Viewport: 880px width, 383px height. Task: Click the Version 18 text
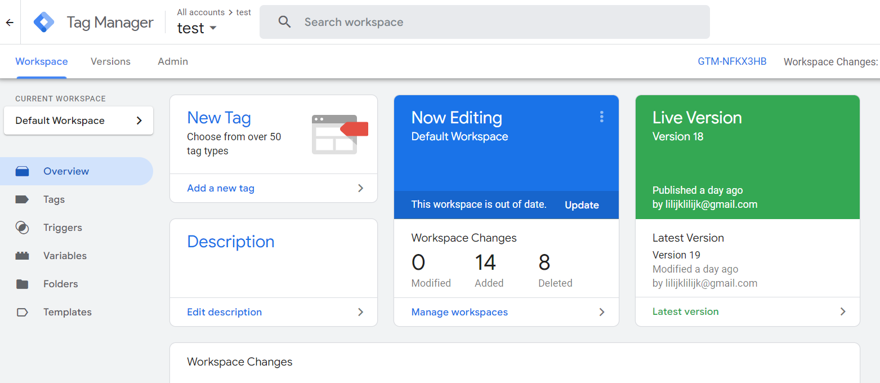tap(678, 136)
